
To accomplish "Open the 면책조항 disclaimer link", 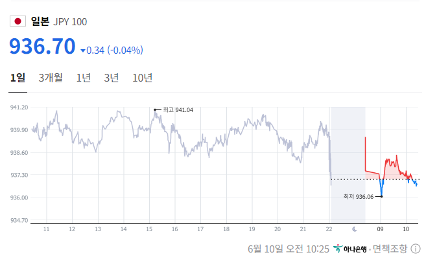I will click(390, 249).
